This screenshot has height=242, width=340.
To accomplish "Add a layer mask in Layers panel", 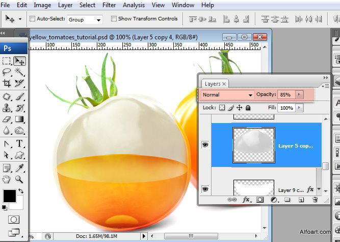I will [260, 200].
